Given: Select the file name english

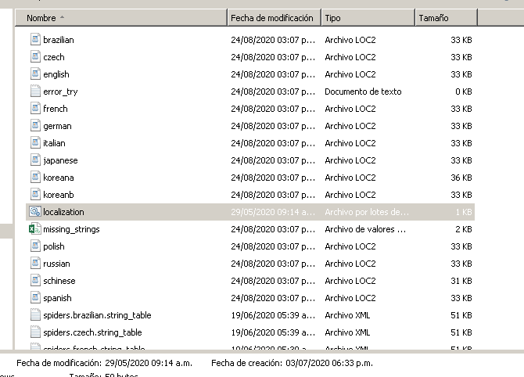Looking at the screenshot, I should 56,74.
